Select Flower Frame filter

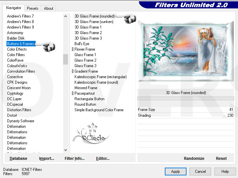click(x=85, y=49)
